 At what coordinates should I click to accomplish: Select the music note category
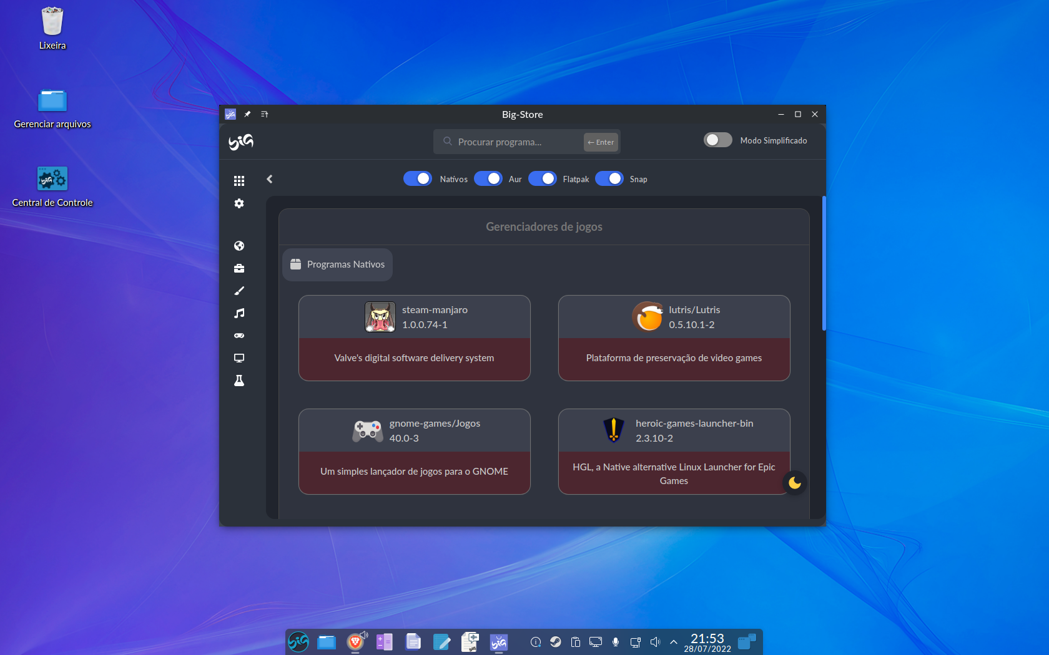(239, 313)
